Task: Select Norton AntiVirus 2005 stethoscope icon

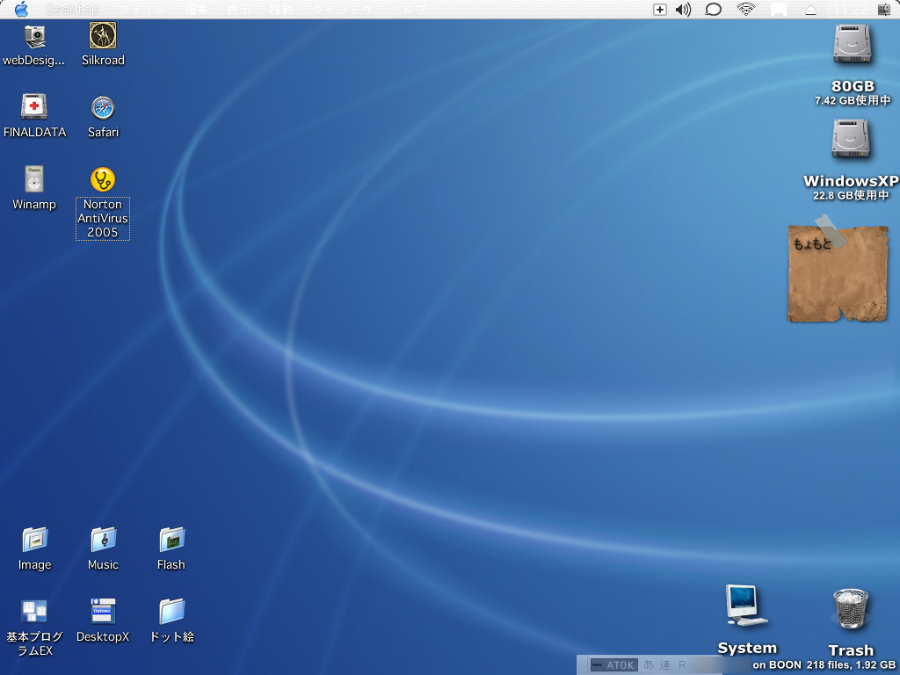Action: click(103, 179)
